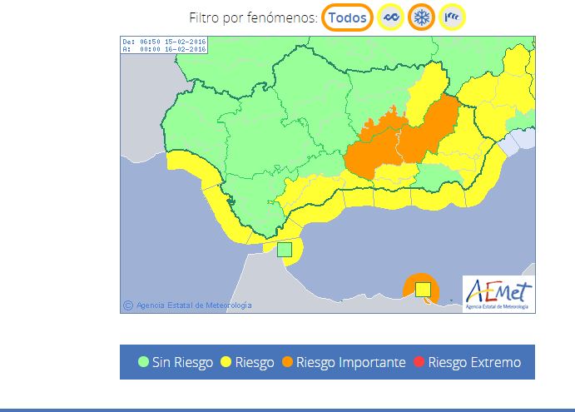Click the copyright symbol on map

(128, 305)
